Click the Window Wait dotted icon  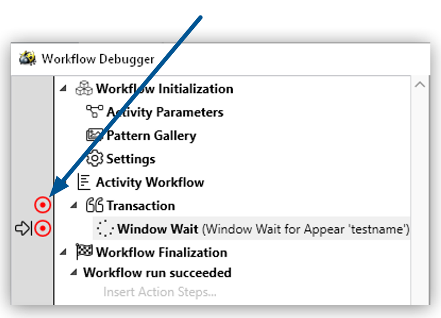point(106,229)
